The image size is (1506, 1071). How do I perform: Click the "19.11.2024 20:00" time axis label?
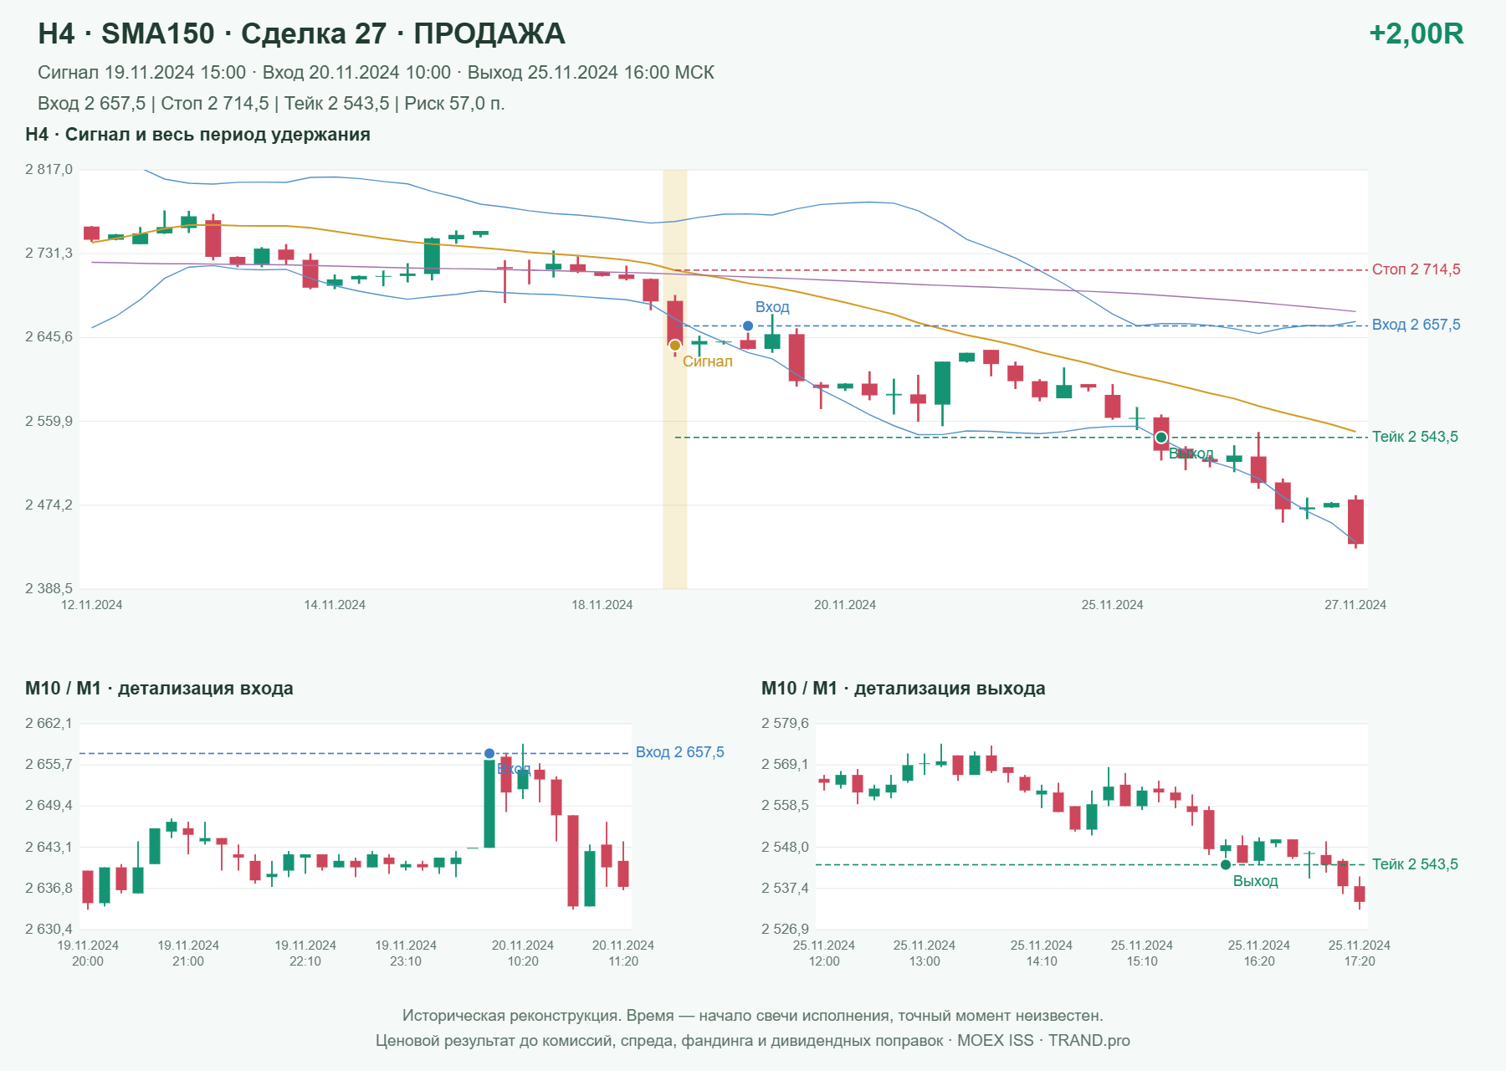click(88, 953)
